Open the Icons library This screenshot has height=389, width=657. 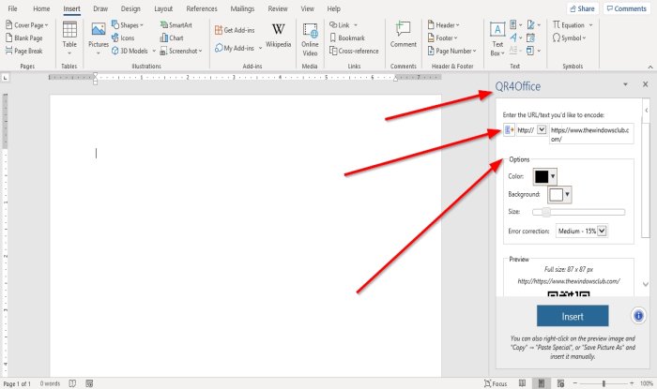123,38
